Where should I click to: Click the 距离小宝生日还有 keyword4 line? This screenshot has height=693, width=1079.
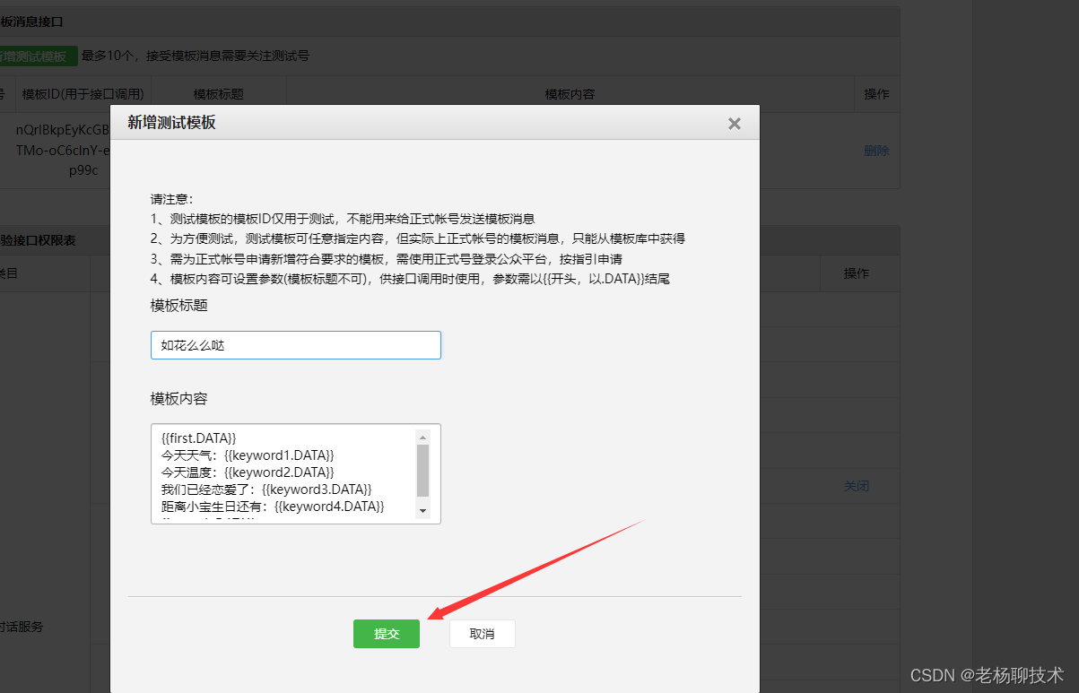click(x=273, y=507)
